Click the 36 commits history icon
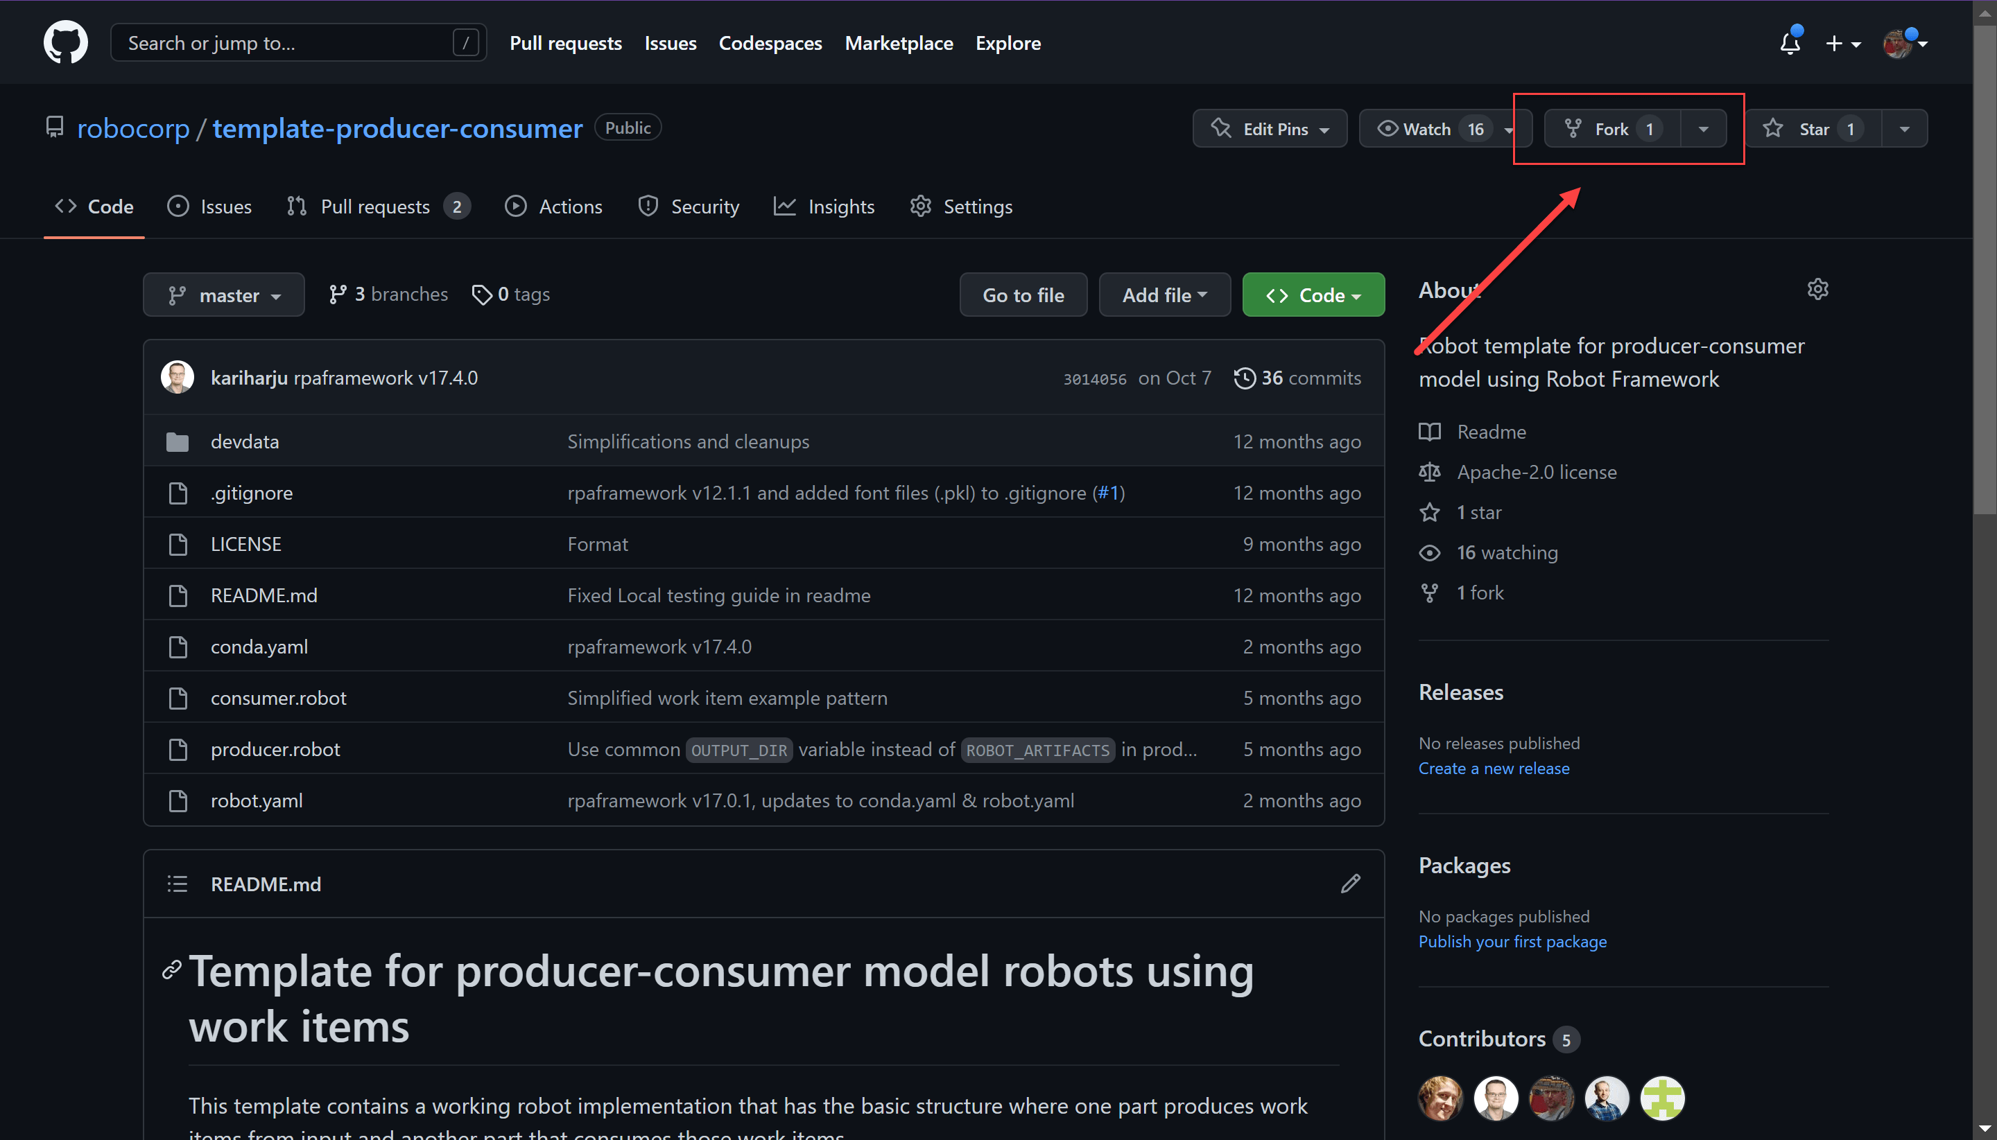Screen dimensions: 1997x1140 coord(1244,378)
